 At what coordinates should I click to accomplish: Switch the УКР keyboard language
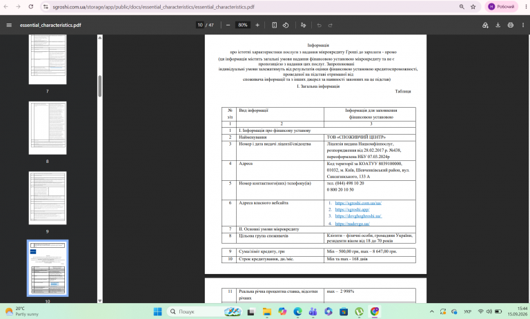[x=467, y=311]
